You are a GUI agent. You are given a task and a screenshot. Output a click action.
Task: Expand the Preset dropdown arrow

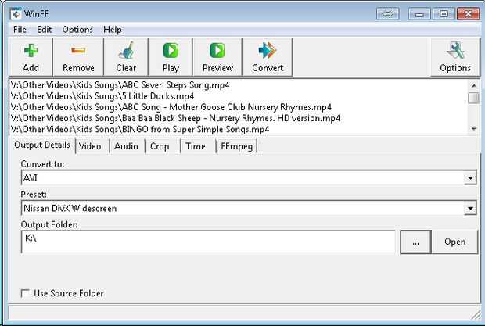coord(470,208)
